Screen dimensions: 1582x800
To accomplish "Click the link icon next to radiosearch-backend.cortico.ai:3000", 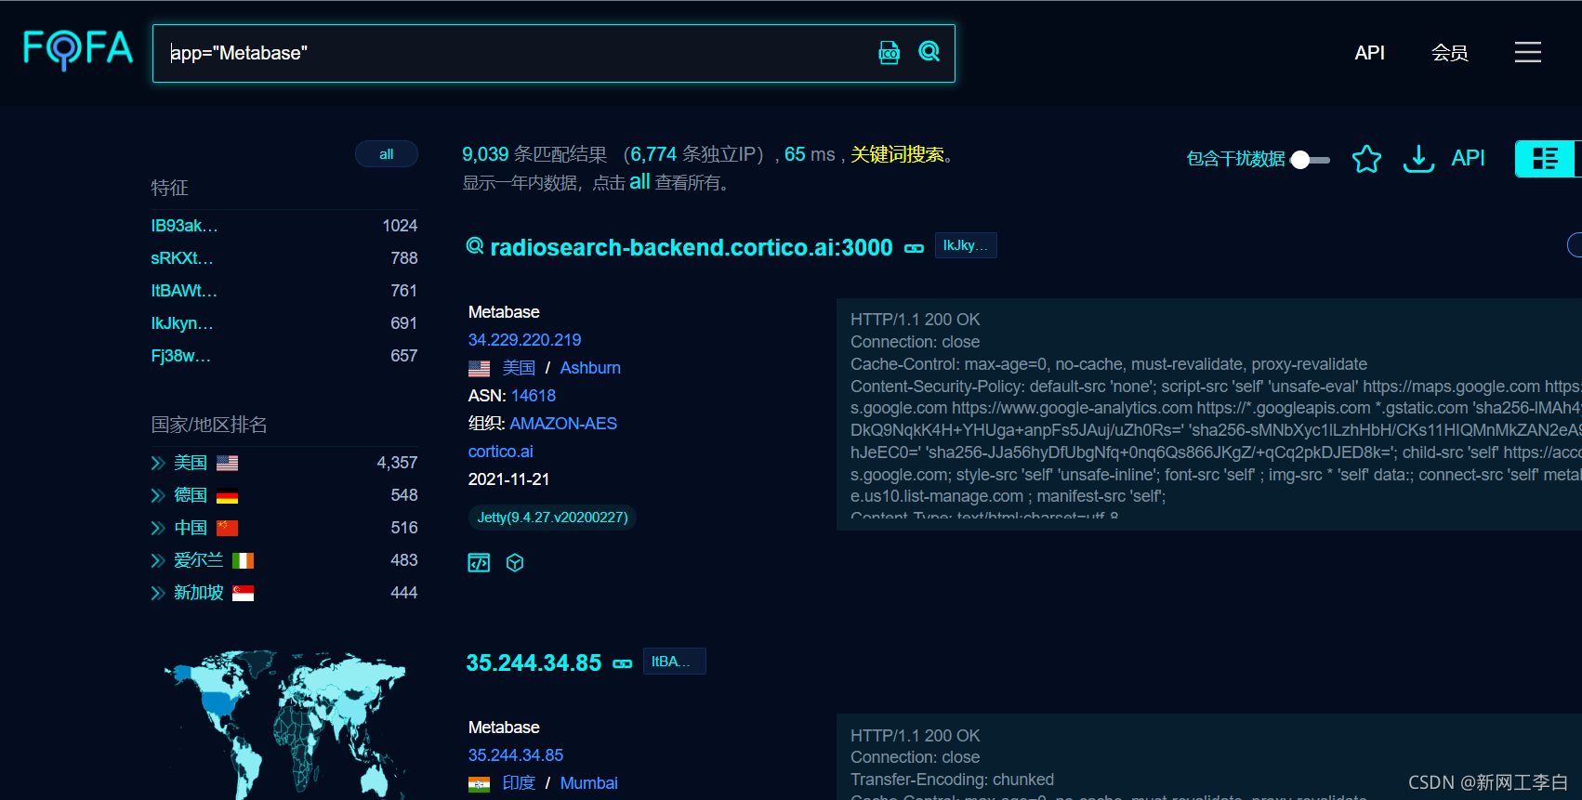I will click(x=915, y=248).
